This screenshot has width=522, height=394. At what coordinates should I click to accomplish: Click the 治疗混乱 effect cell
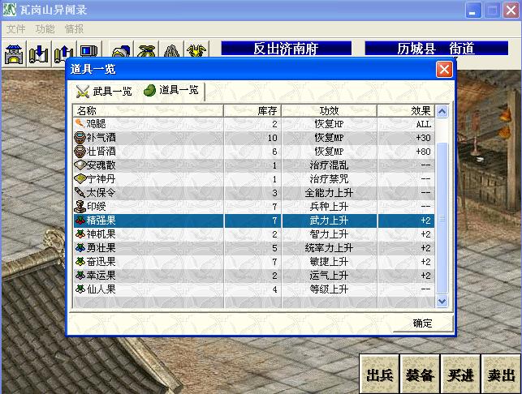[x=330, y=165]
